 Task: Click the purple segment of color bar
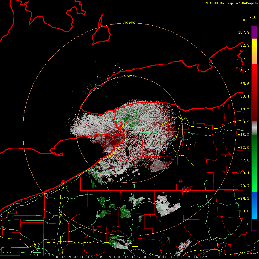(254, 32)
